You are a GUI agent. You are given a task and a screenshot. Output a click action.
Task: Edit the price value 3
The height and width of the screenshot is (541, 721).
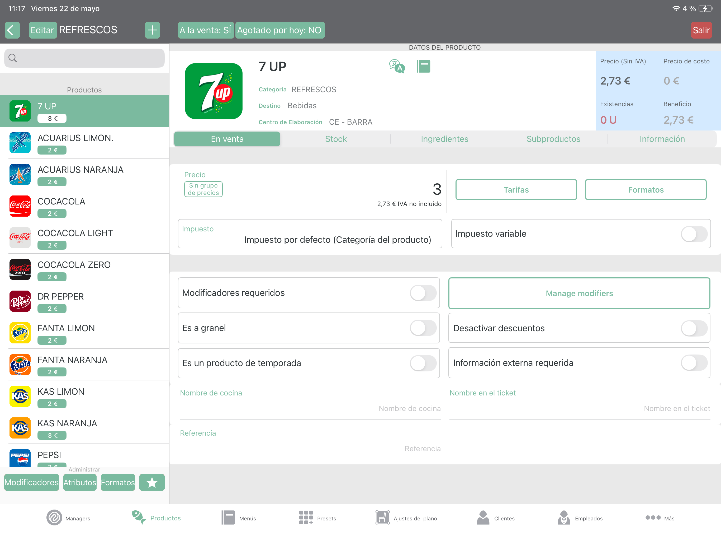point(437,189)
